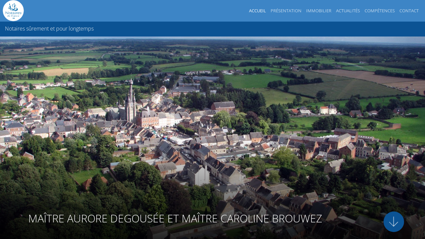Switch to the PRÉSENTATION section
This screenshot has width=425, height=239.
286,10
